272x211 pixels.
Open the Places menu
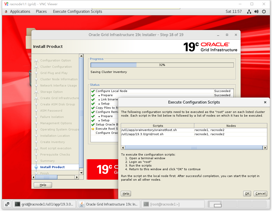[41, 12]
